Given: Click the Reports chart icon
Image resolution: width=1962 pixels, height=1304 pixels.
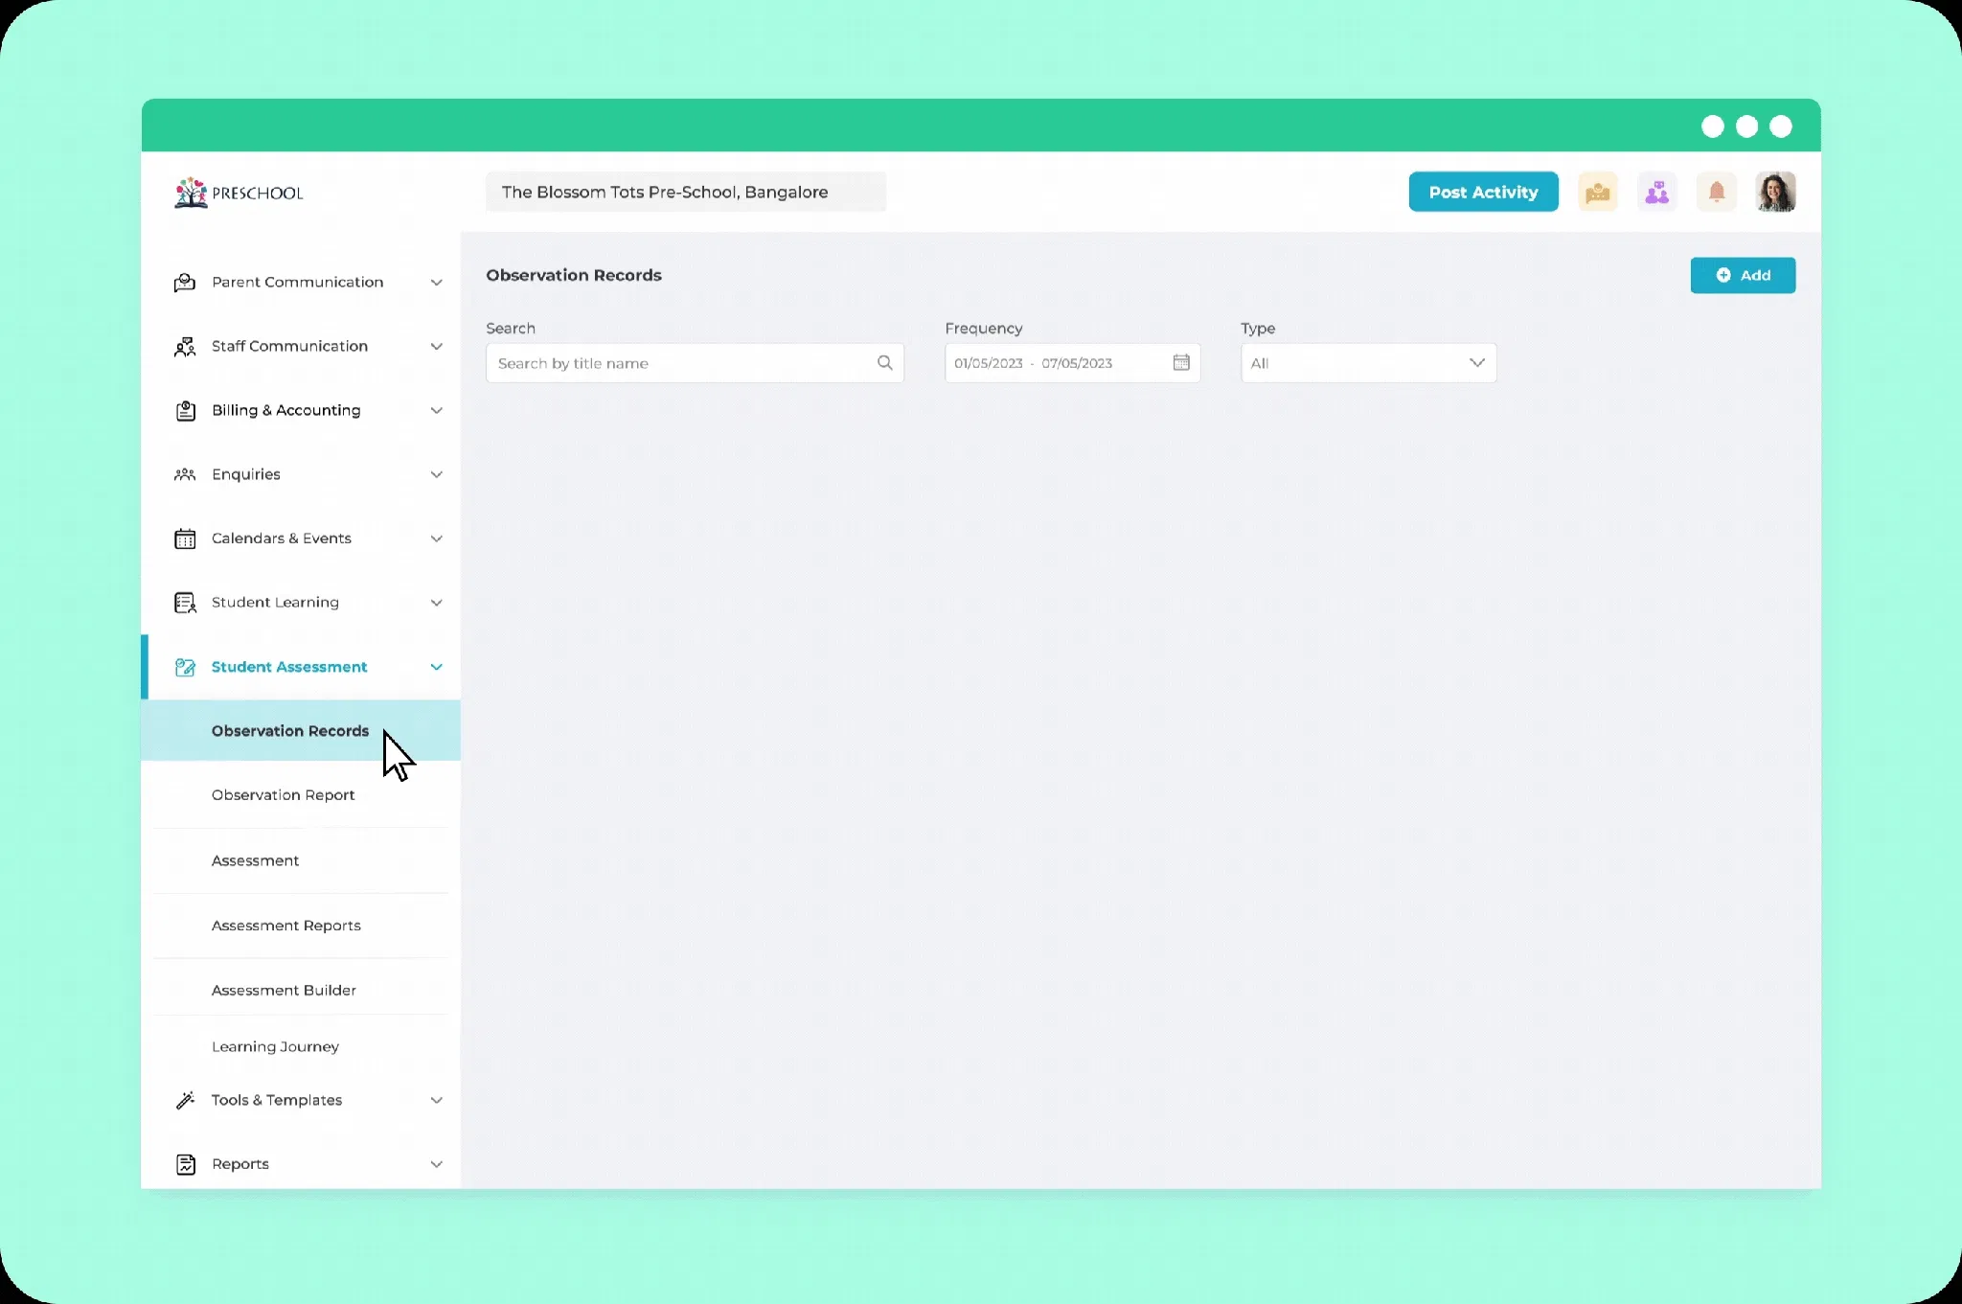Looking at the screenshot, I should click(185, 1164).
